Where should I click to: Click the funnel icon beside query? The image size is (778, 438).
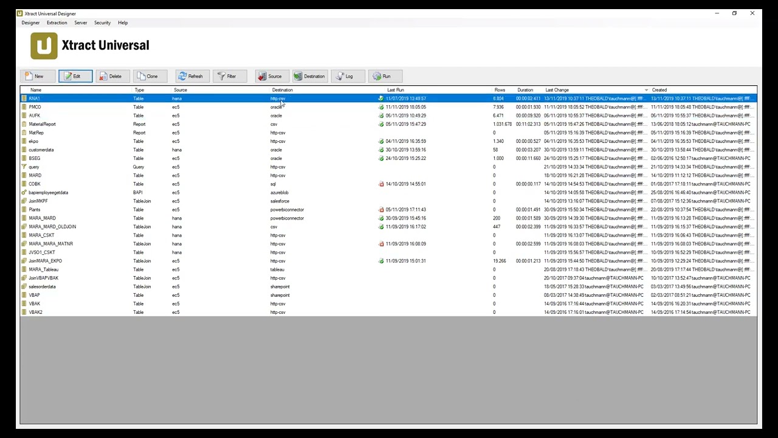(24, 167)
